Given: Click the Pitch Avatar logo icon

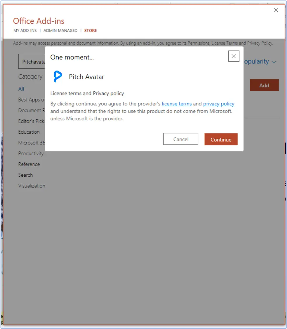Looking at the screenshot, I should [x=58, y=76].
